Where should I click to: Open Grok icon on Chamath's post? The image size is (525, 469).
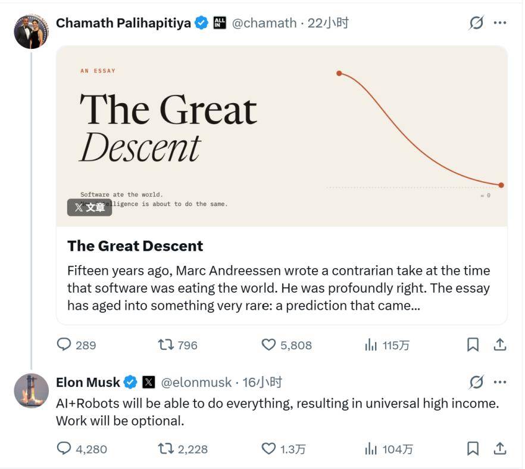point(476,23)
